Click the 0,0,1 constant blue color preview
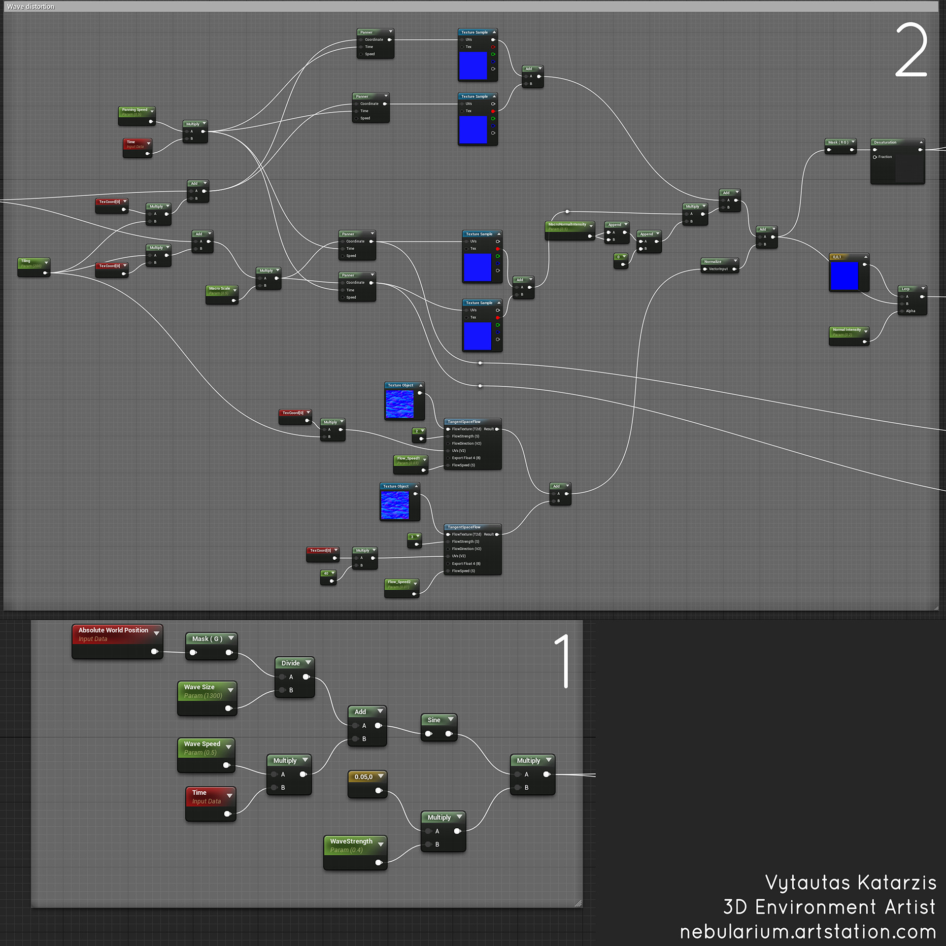946x946 pixels. (844, 276)
